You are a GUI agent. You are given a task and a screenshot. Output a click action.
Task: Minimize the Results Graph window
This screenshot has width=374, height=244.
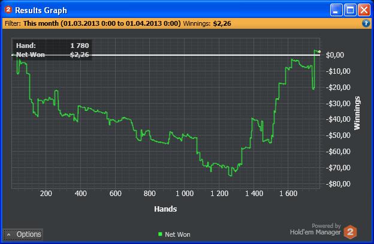point(336,10)
